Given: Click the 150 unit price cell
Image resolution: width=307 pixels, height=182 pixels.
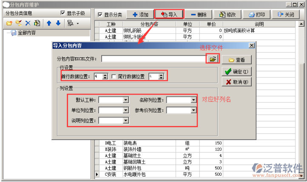Looking at the screenshot, I should point(211,143).
